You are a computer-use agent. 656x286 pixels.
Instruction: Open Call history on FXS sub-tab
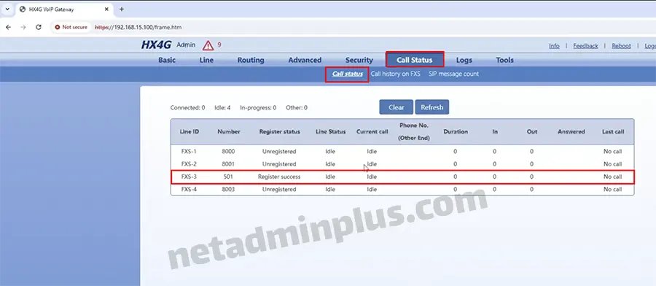[395, 74]
